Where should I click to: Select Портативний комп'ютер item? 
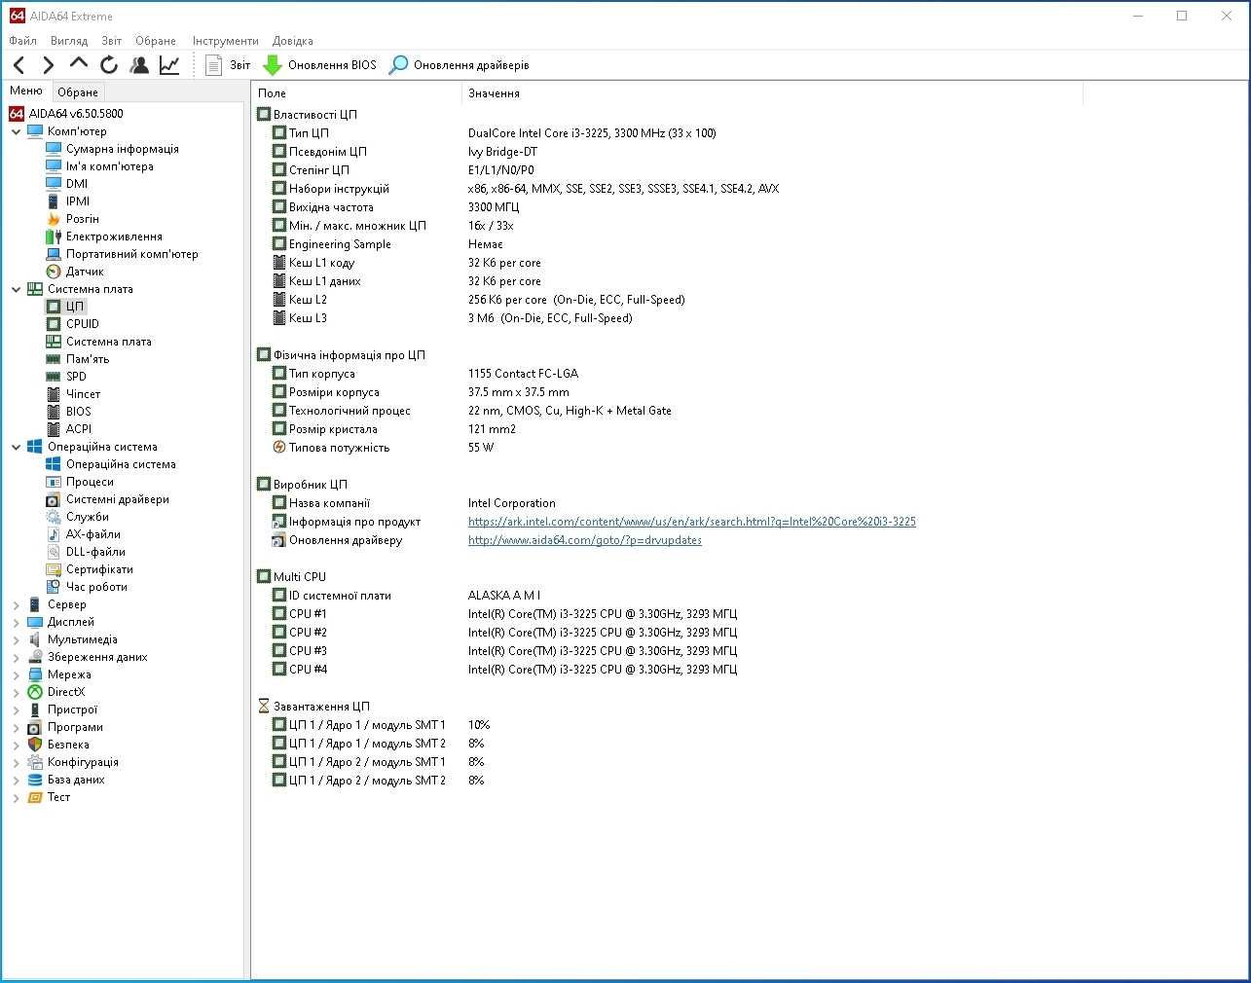pos(131,254)
